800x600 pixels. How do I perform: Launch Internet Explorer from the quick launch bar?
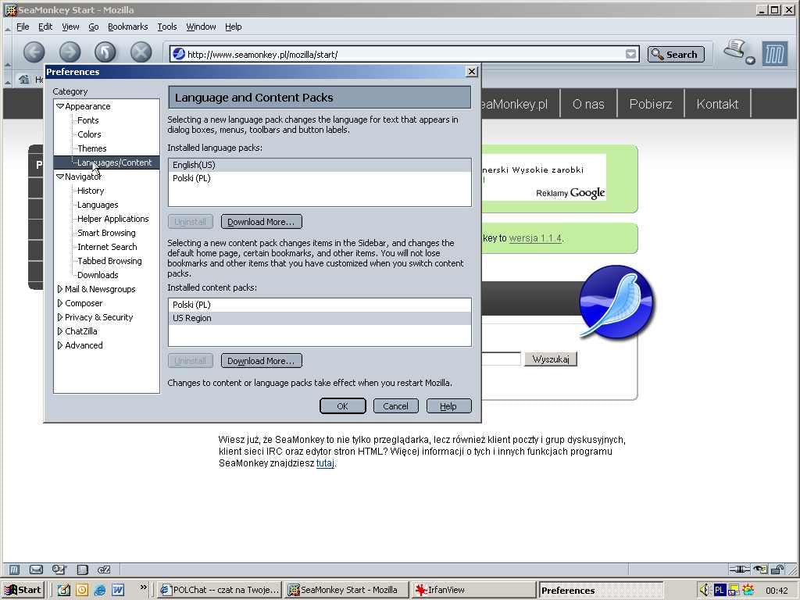(x=100, y=590)
